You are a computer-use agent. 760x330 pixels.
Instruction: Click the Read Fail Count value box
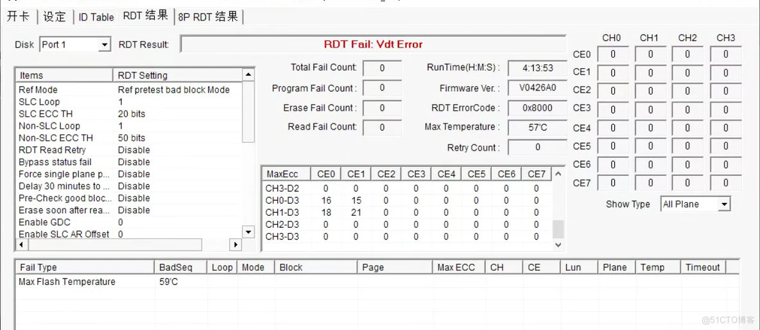(x=382, y=128)
